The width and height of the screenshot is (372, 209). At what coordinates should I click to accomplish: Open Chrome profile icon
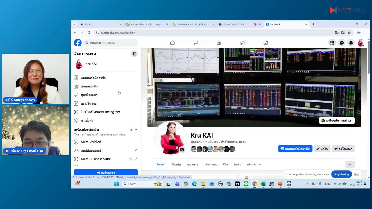pos(359,33)
